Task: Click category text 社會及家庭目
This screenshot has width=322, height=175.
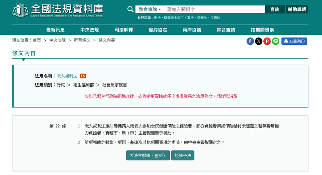Action: coord(115,85)
